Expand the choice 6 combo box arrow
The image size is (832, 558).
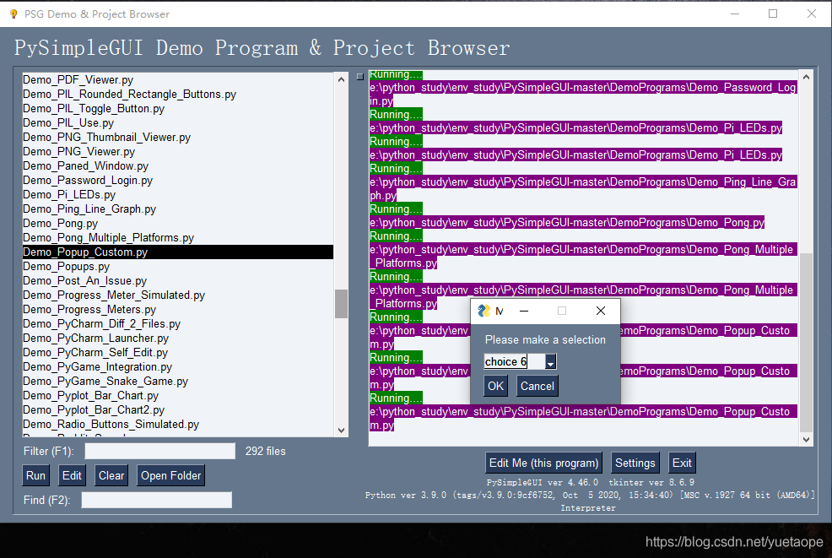pos(551,361)
